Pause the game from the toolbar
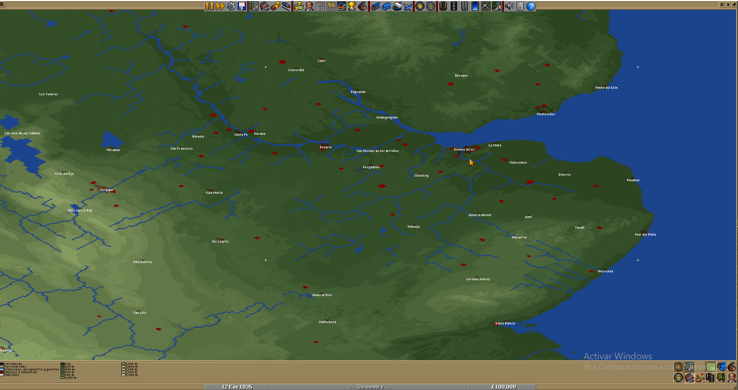Image resolution: width=738 pixels, height=390 pixels. (x=209, y=6)
